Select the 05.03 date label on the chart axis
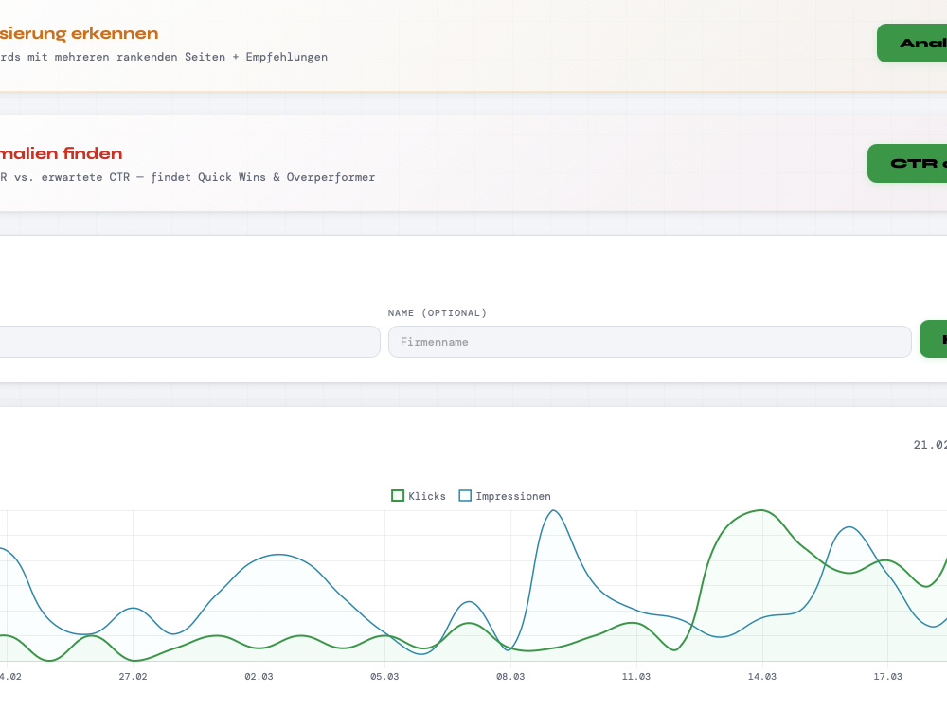 (x=384, y=676)
